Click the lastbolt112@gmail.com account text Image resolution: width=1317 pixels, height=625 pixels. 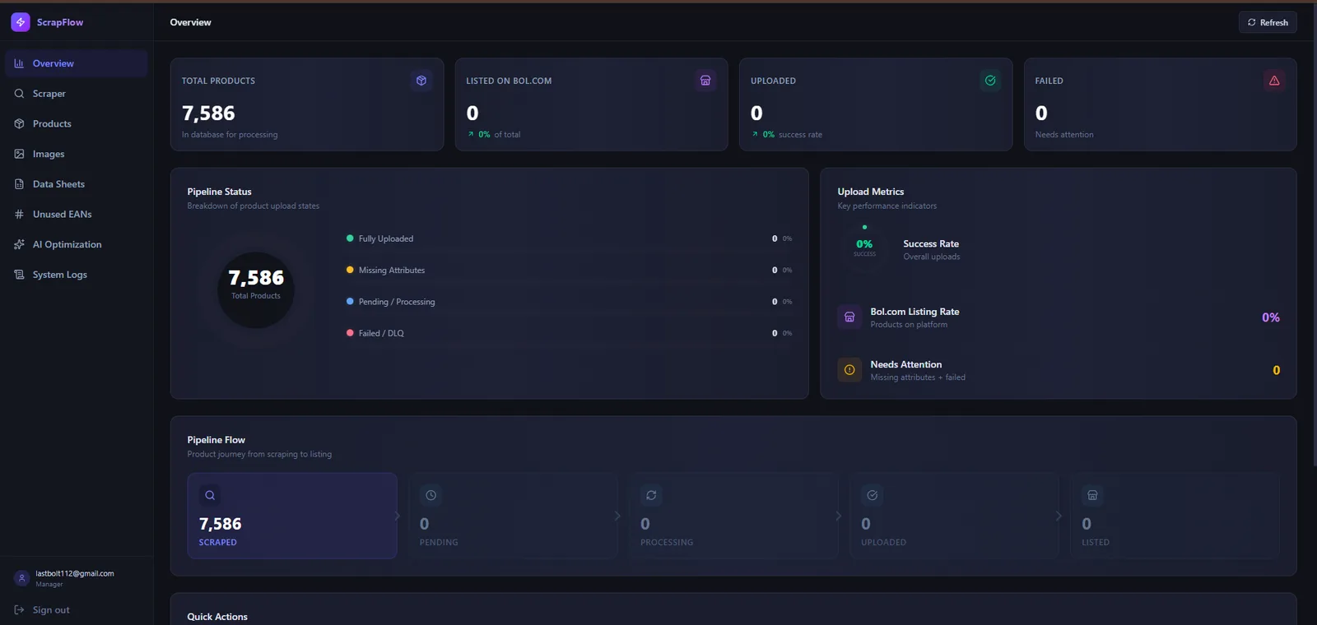pos(75,573)
